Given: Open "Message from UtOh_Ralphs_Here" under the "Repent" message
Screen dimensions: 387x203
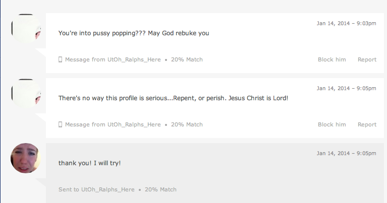Looking at the screenshot, I should 113,124.
